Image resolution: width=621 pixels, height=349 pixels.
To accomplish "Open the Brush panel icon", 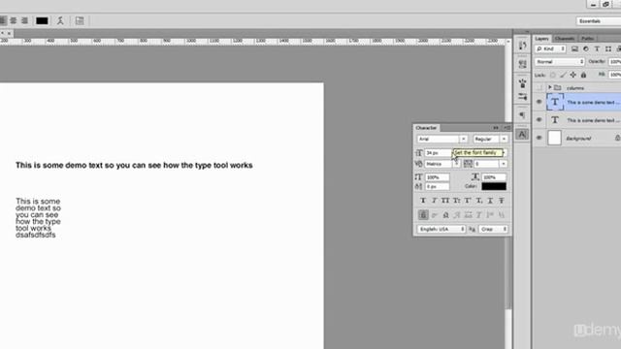I will coord(523,83).
